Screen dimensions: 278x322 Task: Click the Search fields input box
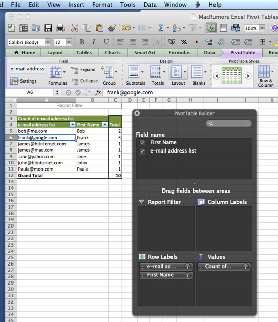pyautogui.click(x=229, y=123)
